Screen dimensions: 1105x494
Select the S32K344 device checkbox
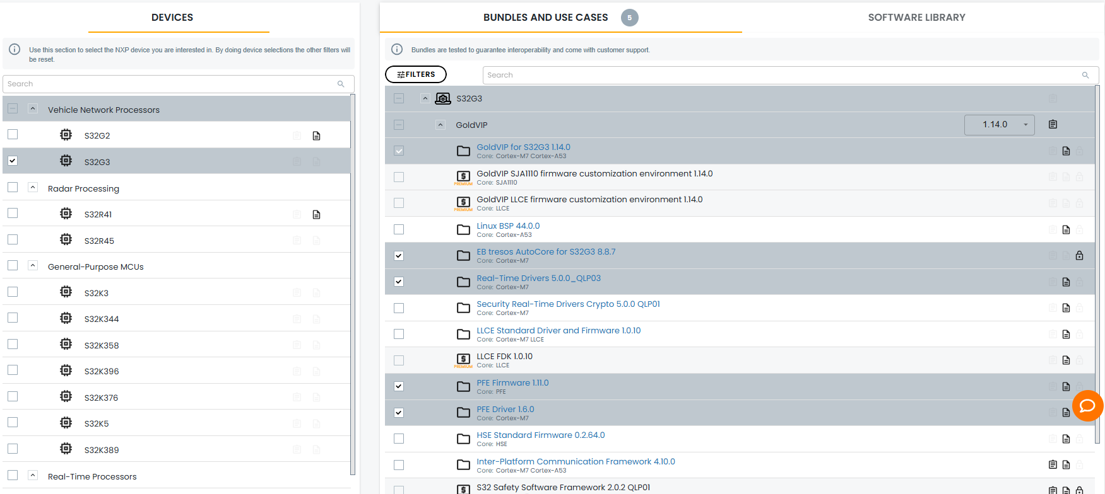point(13,318)
